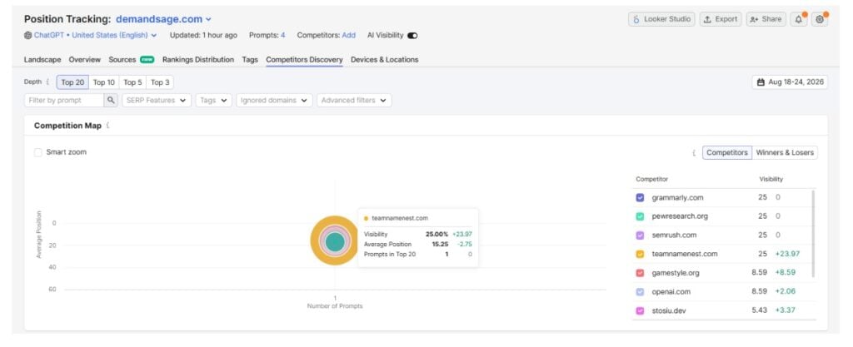
Task: Open notifications bell icon
Action: 799,19
